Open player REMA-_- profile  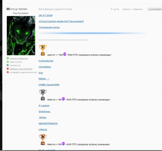click(x=44, y=79)
